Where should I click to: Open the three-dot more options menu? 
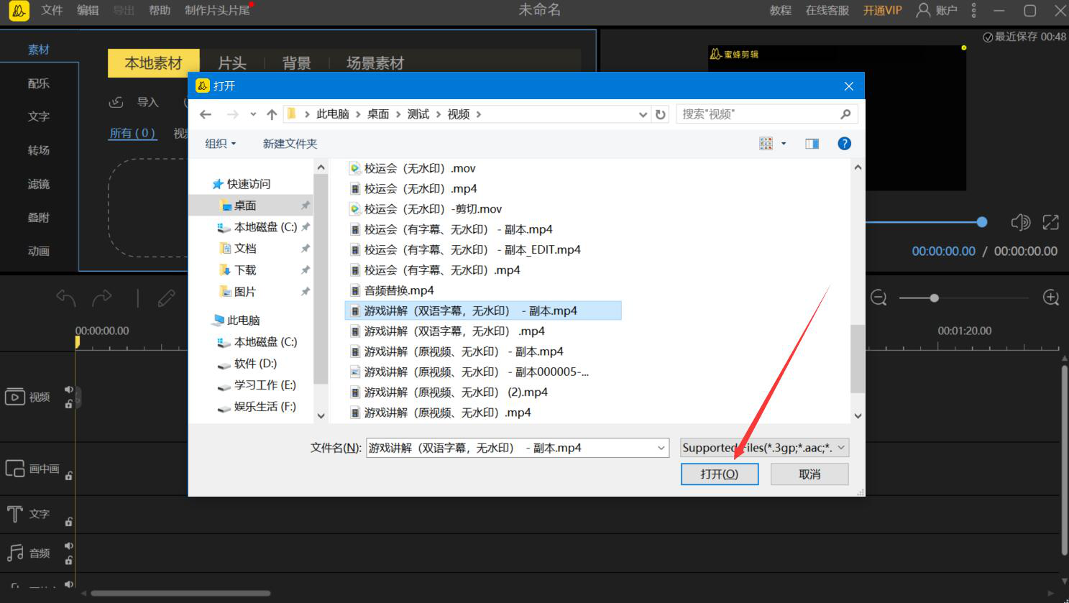pyautogui.click(x=974, y=10)
